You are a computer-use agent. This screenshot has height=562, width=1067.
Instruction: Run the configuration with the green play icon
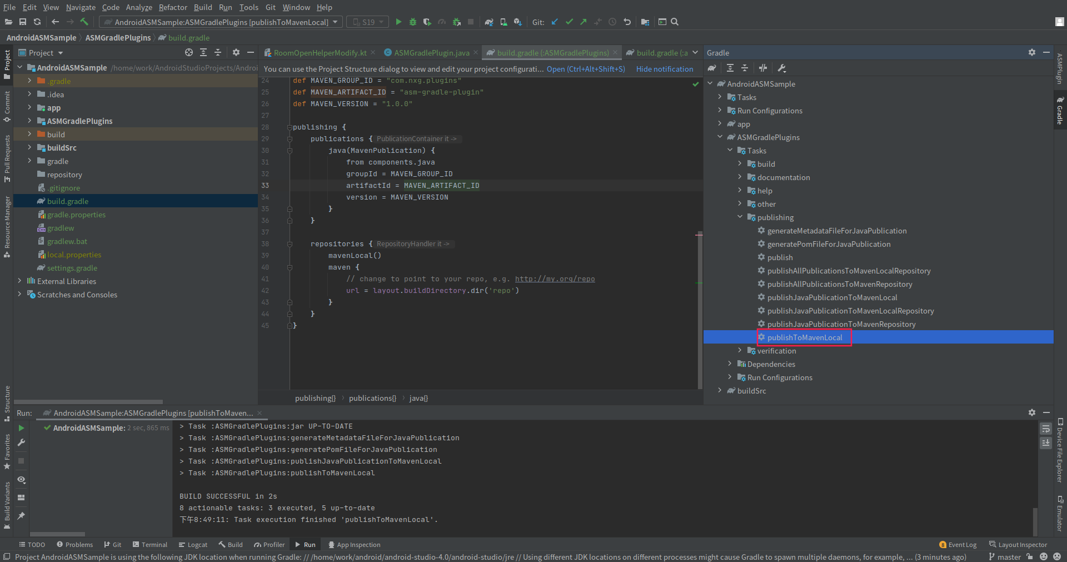point(398,22)
